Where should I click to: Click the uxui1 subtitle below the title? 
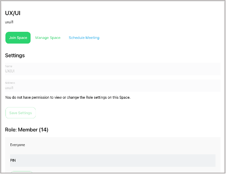tap(9, 22)
